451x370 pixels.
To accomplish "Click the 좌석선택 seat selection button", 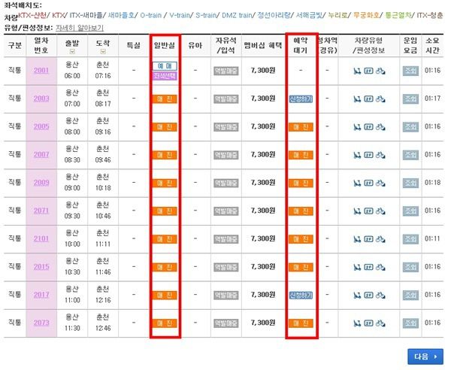I will click(164, 76).
